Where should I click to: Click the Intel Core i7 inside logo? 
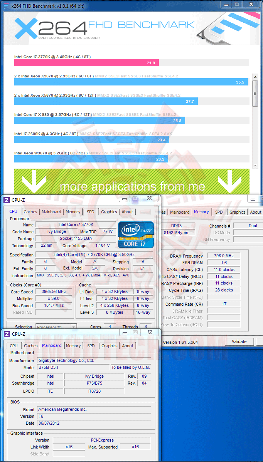(x=136, y=234)
